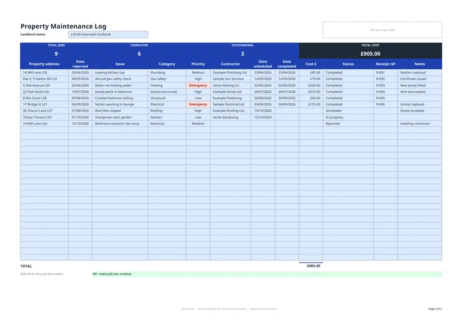Click the £905.00 value in the TOTAL row
The image size is (458, 323).
(x=314, y=266)
